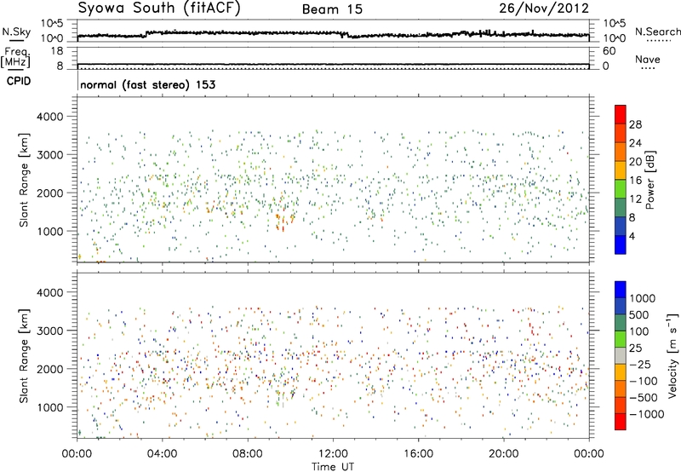Click the 'Beam 15' label
Screen dimensions: 681x472
[x=332, y=9]
